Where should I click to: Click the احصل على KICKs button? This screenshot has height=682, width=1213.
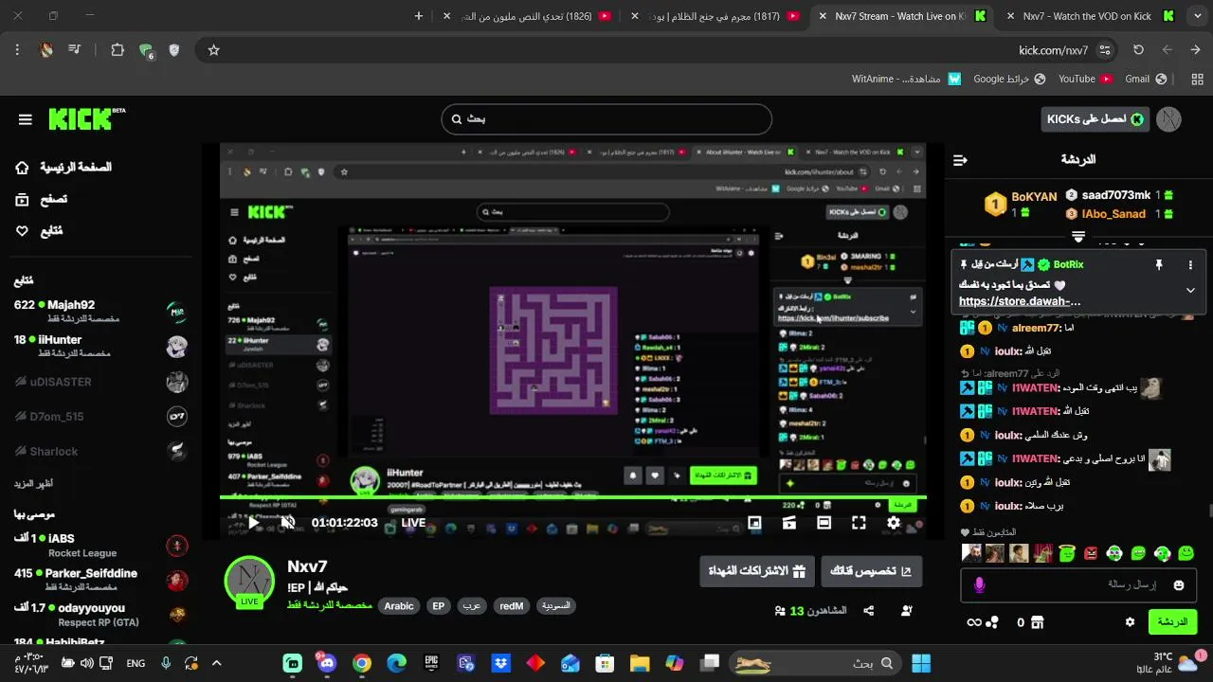point(1095,119)
